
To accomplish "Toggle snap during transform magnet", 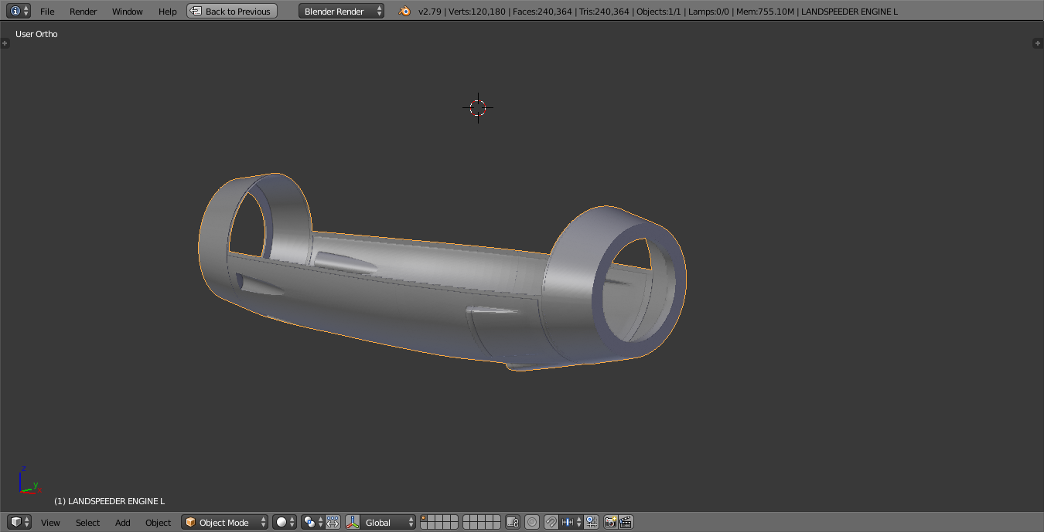I will tap(551, 522).
